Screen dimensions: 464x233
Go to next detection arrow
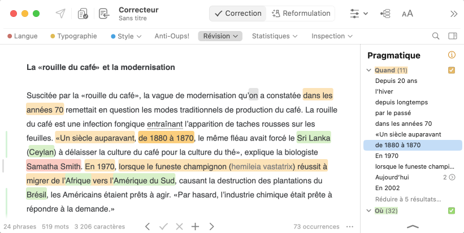coord(212,227)
